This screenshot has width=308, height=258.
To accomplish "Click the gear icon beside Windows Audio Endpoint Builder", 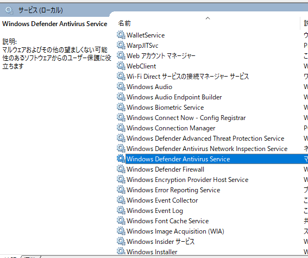I will point(121,97).
